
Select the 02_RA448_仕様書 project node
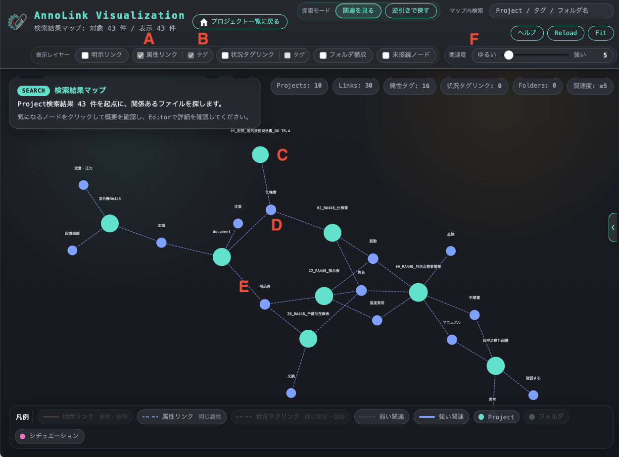[x=333, y=233]
